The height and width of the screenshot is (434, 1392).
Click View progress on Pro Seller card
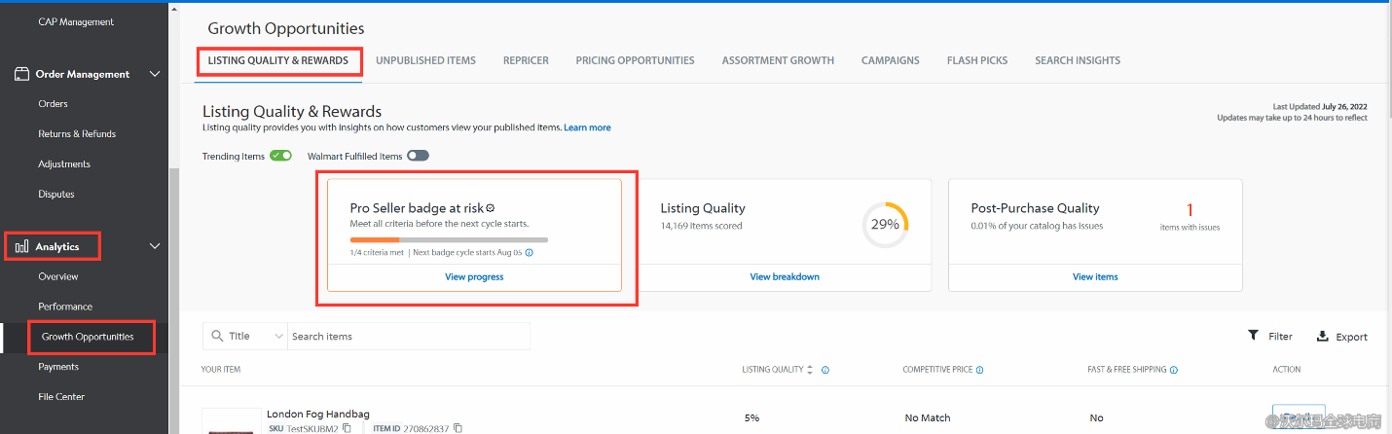(x=474, y=276)
